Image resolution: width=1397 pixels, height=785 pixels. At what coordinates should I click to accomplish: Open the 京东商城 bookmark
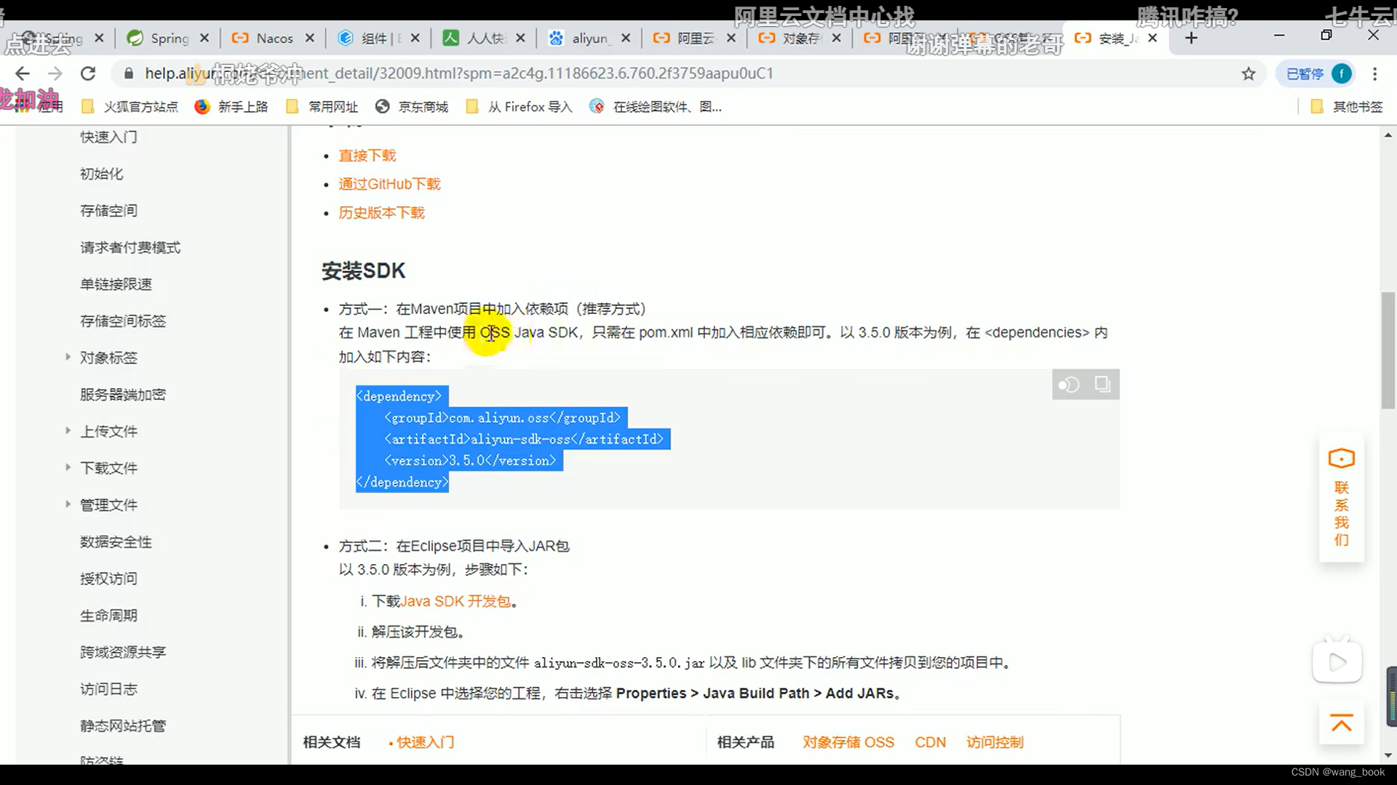pos(412,107)
